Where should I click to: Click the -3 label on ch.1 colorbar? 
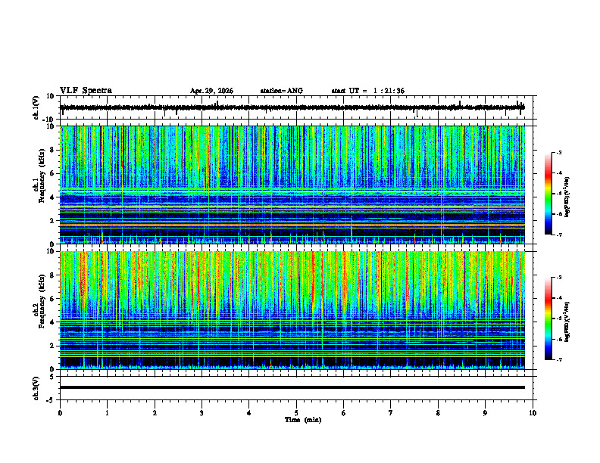[559, 152]
